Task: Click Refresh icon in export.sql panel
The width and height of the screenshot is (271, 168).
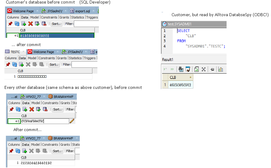Action: tap(17, 24)
